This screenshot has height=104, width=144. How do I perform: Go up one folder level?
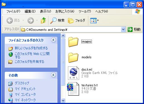[x=43, y=20]
